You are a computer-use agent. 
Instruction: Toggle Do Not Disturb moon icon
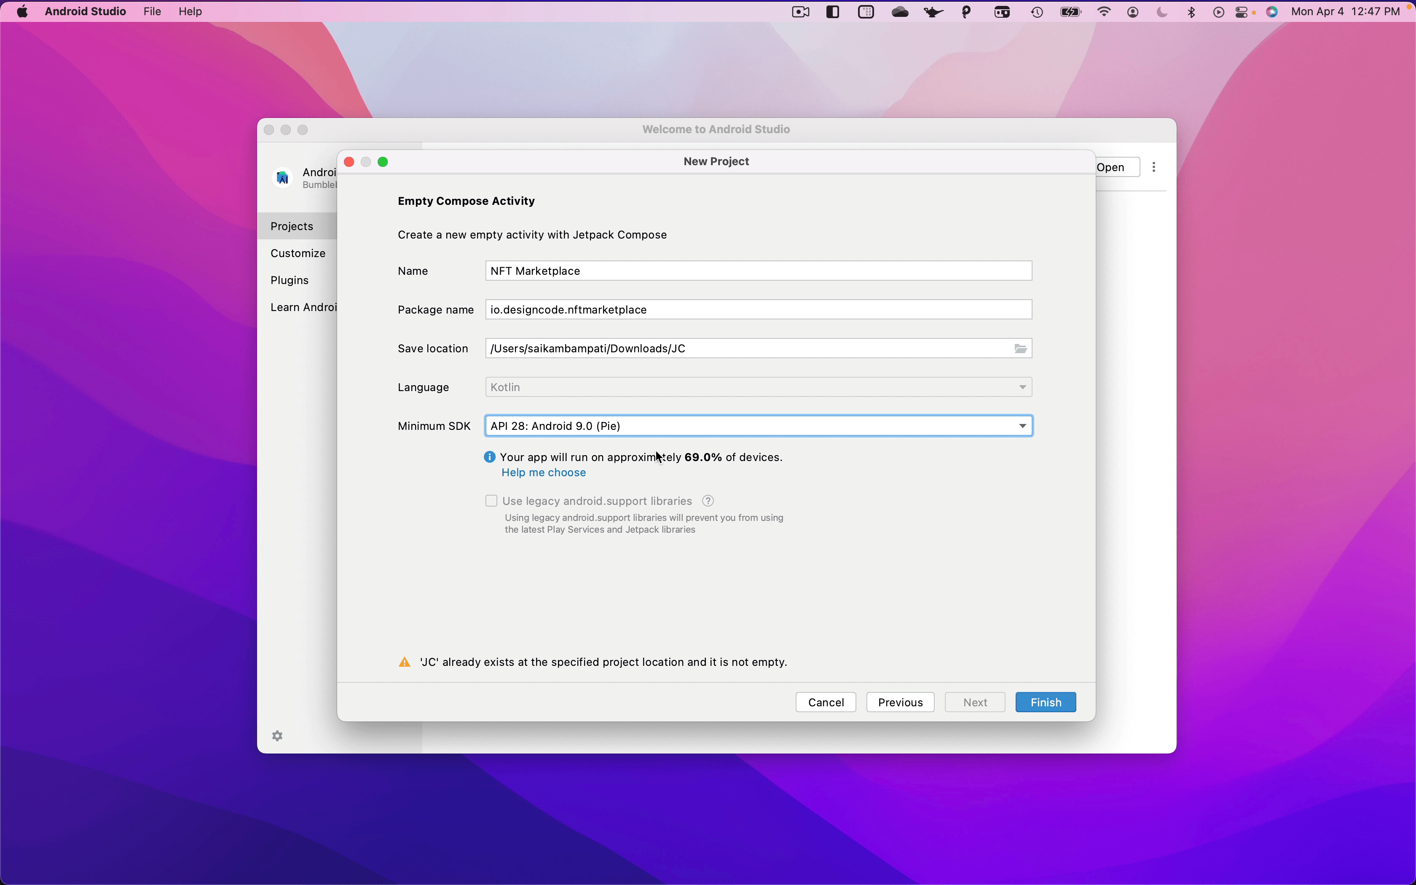pyautogui.click(x=1162, y=11)
